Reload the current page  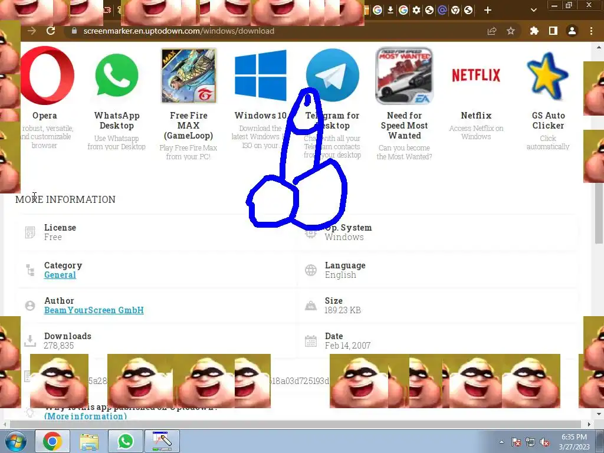point(51,31)
